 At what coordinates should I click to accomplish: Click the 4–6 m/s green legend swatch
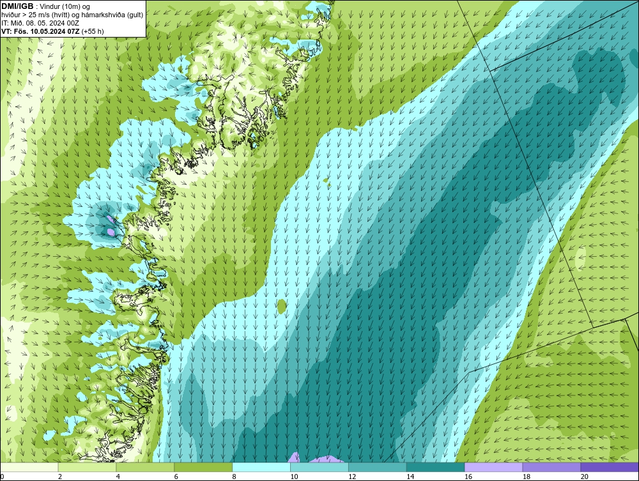145,467
